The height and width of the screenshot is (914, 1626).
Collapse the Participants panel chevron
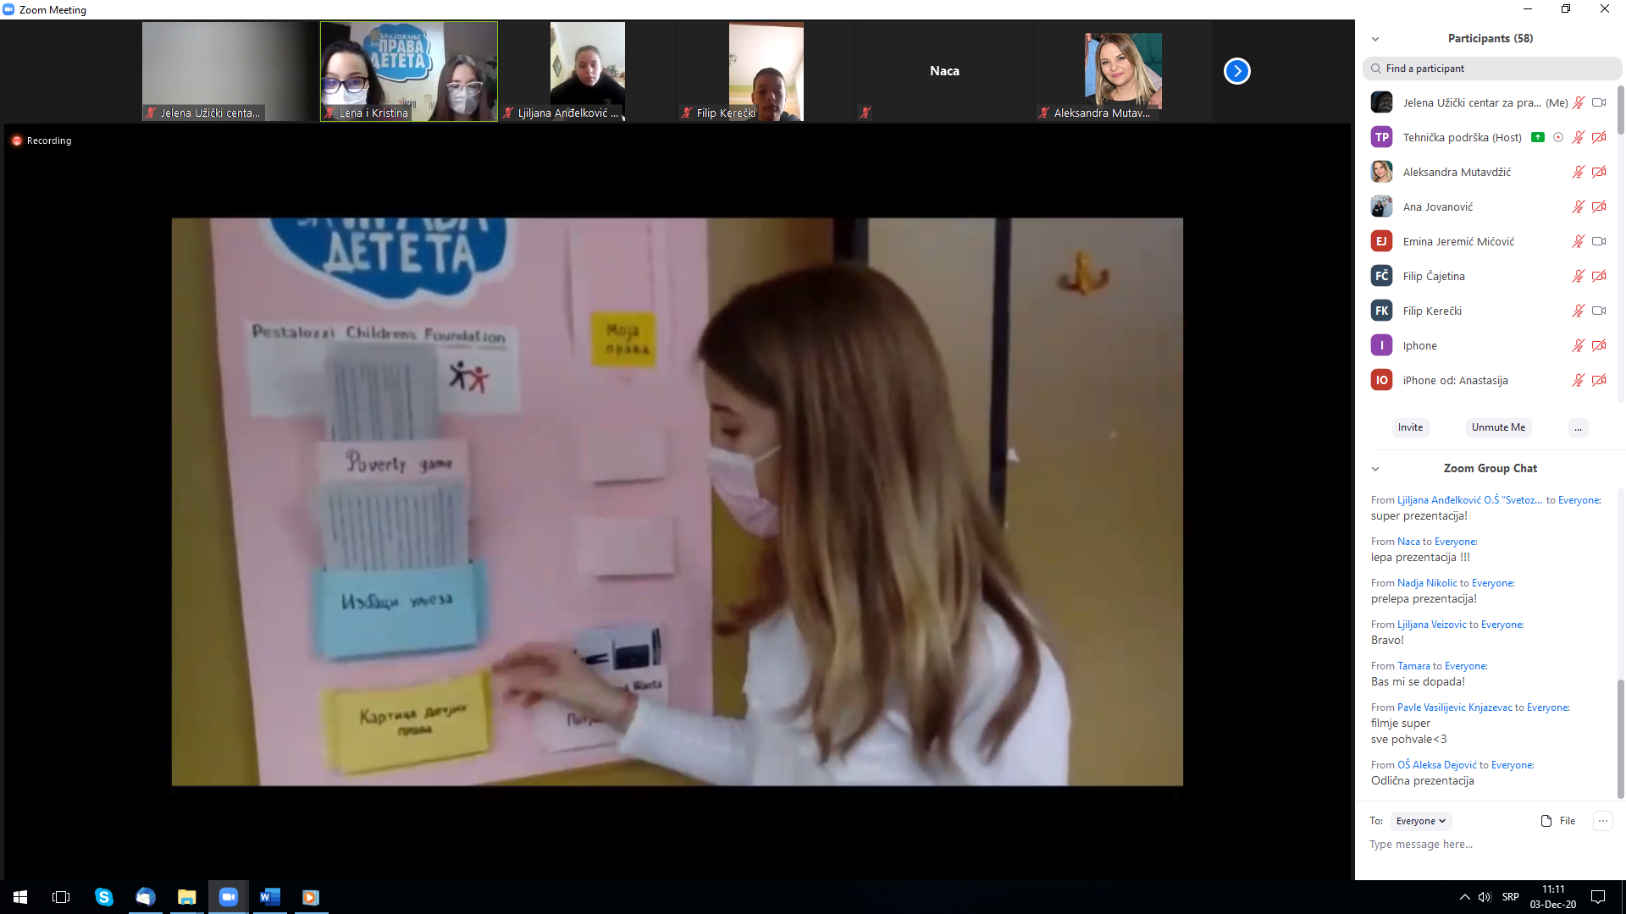pos(1375,39)
